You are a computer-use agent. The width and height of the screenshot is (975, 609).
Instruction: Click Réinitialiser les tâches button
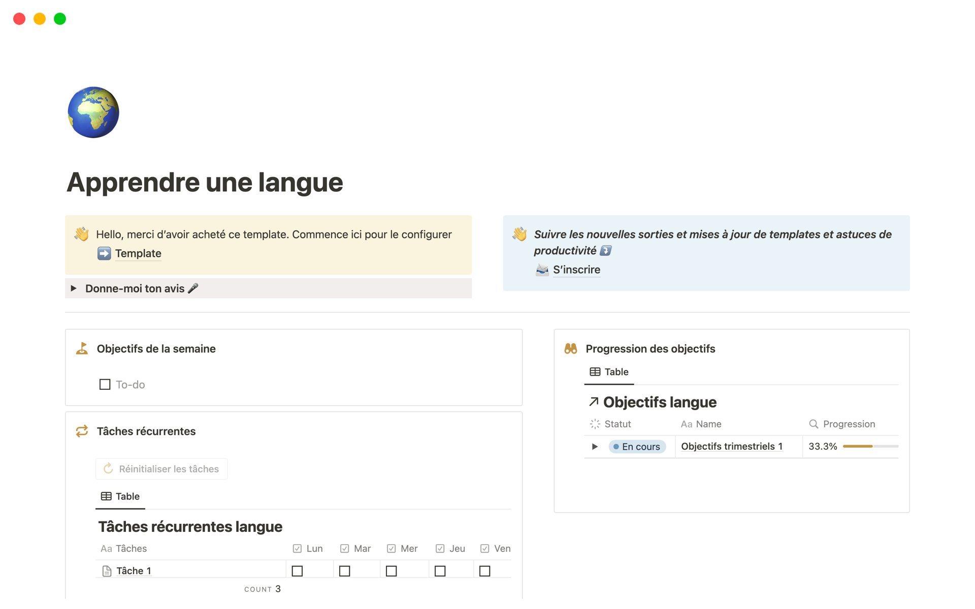tap(161, 468)
